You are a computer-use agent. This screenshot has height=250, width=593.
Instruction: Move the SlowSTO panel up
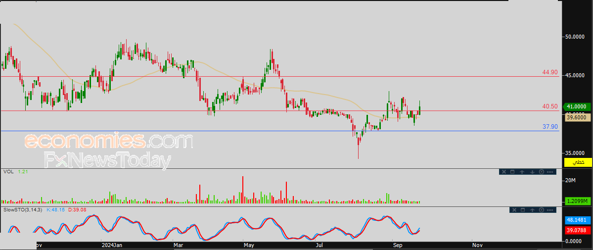(532, 210)
